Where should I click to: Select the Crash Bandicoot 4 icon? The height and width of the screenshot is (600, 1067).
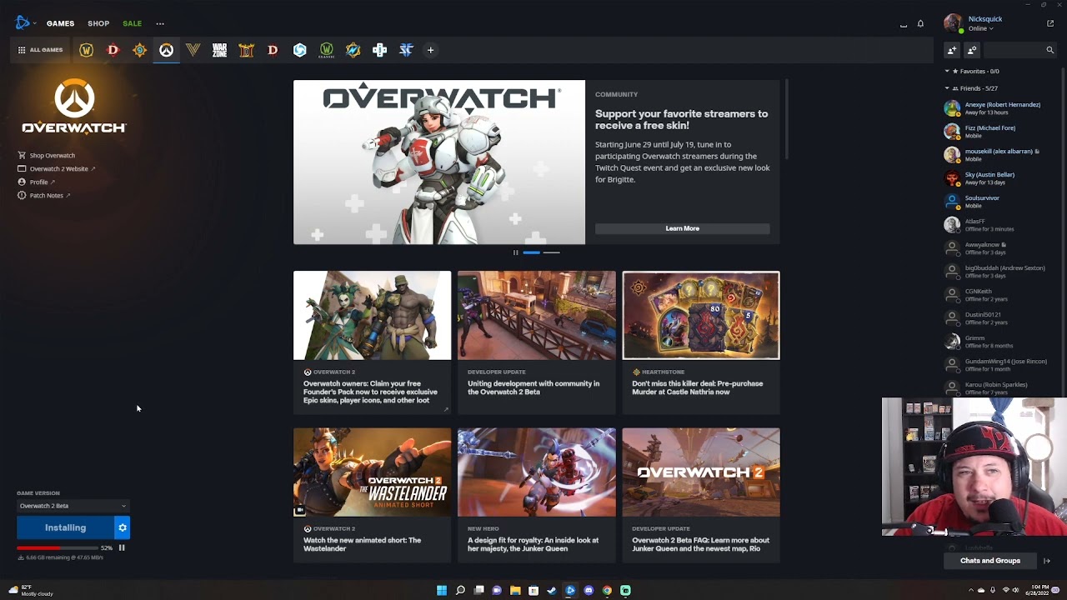click(x=353, y=50)
